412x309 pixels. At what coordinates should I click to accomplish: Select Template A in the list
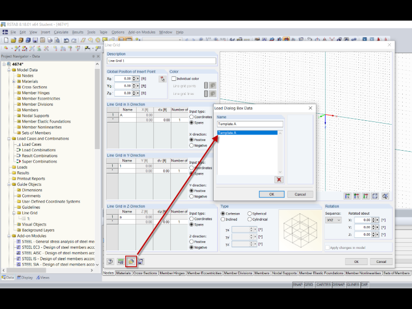247,133
